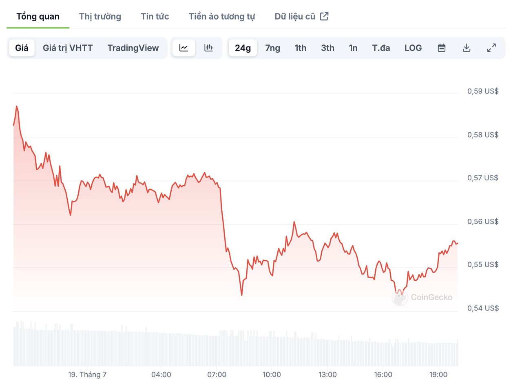
Task: Click the 04:00 time axis label
Action: [161, 375]
